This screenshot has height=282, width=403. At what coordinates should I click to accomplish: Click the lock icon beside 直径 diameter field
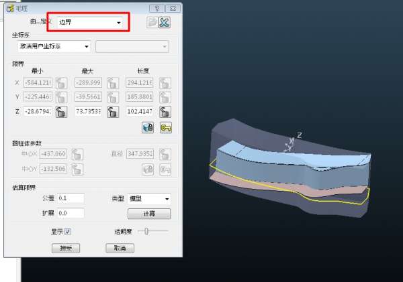[165, 154]
